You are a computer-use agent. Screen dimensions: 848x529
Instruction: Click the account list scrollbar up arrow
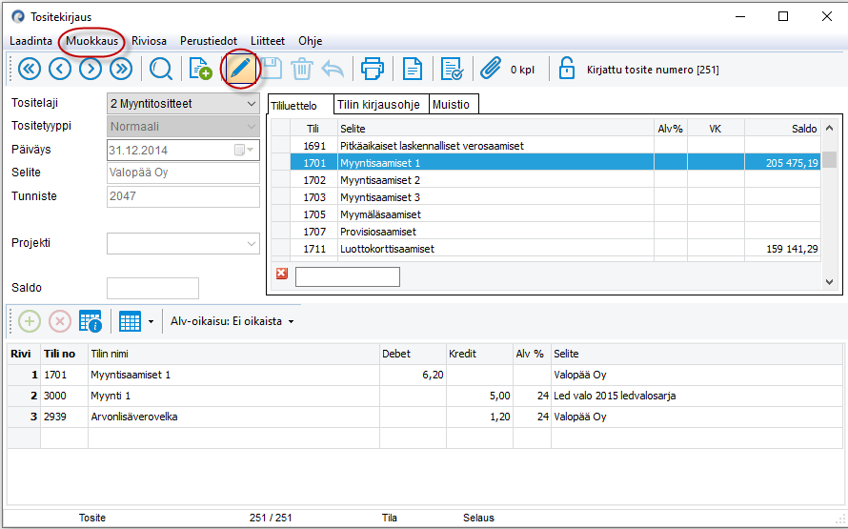(829, 128)
